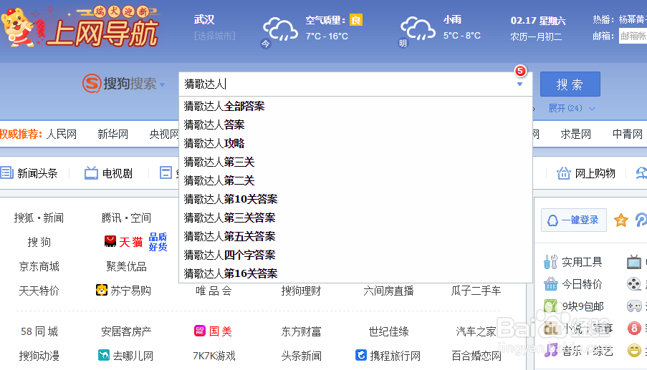Click tomorrow's rainy weather cloud icon

pyautogui.click(x=418, y=28)
